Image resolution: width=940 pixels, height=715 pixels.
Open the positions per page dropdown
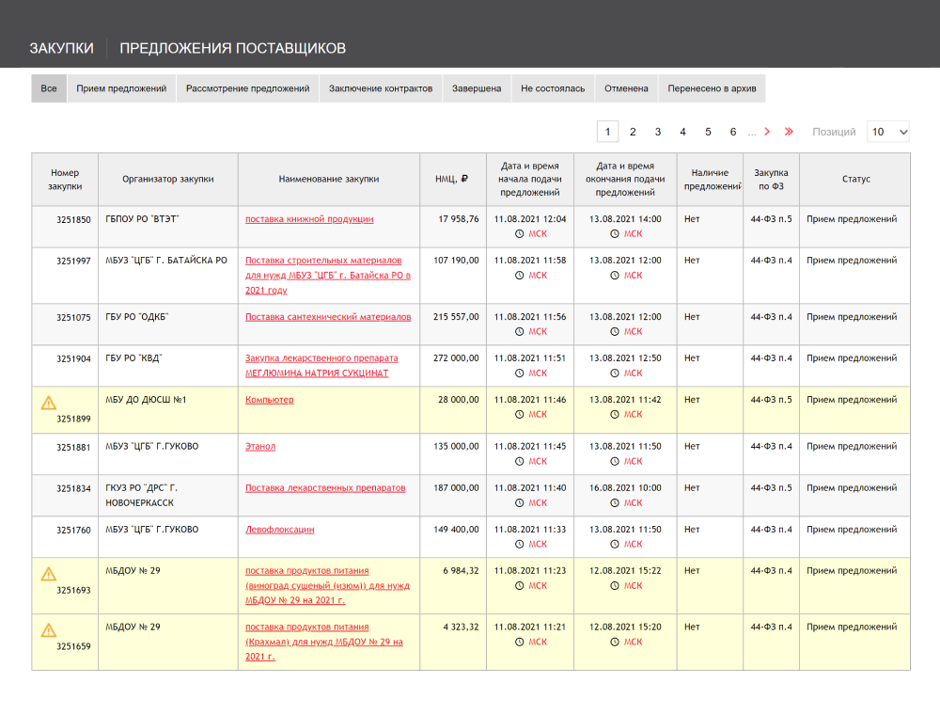coord(887,132)
